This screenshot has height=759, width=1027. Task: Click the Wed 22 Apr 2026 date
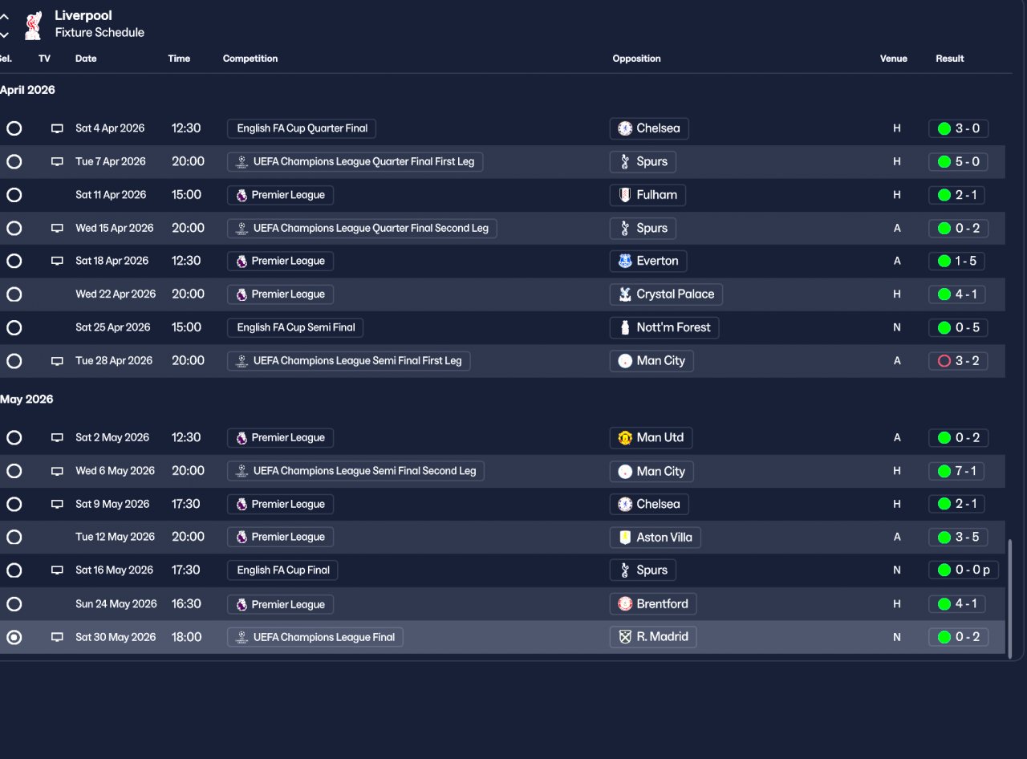[116, 294]
